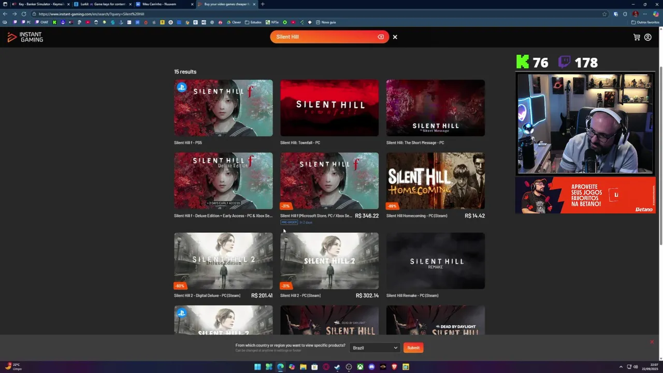The width and height of the screenshot is (663, 373).
Task: Select the Buy your video games cheaper tab
Action: [x=226, y=4]
